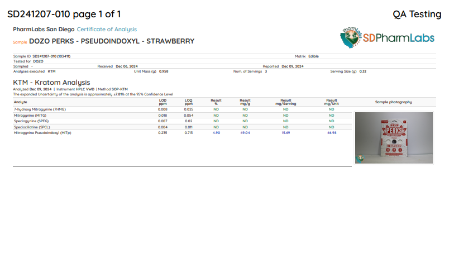Select instrument text 'HPLC VWD'
449x259 pixels.
pyautogui.click(x=85, y=89)
